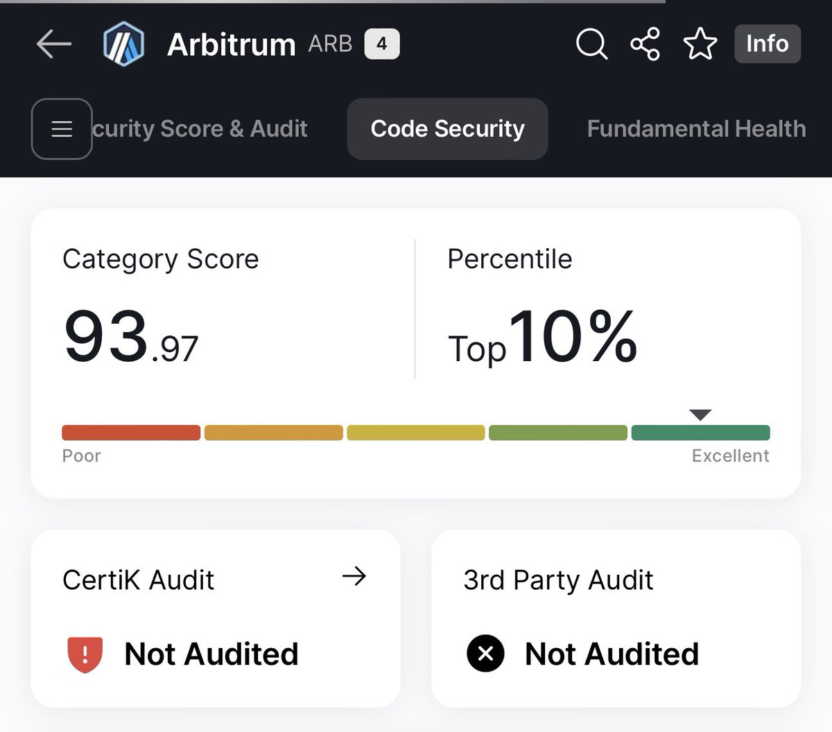Click the dark green Excellent segment
Image resolution: width=832 pixels, height=732 pixels.
[x=700, y=433]
